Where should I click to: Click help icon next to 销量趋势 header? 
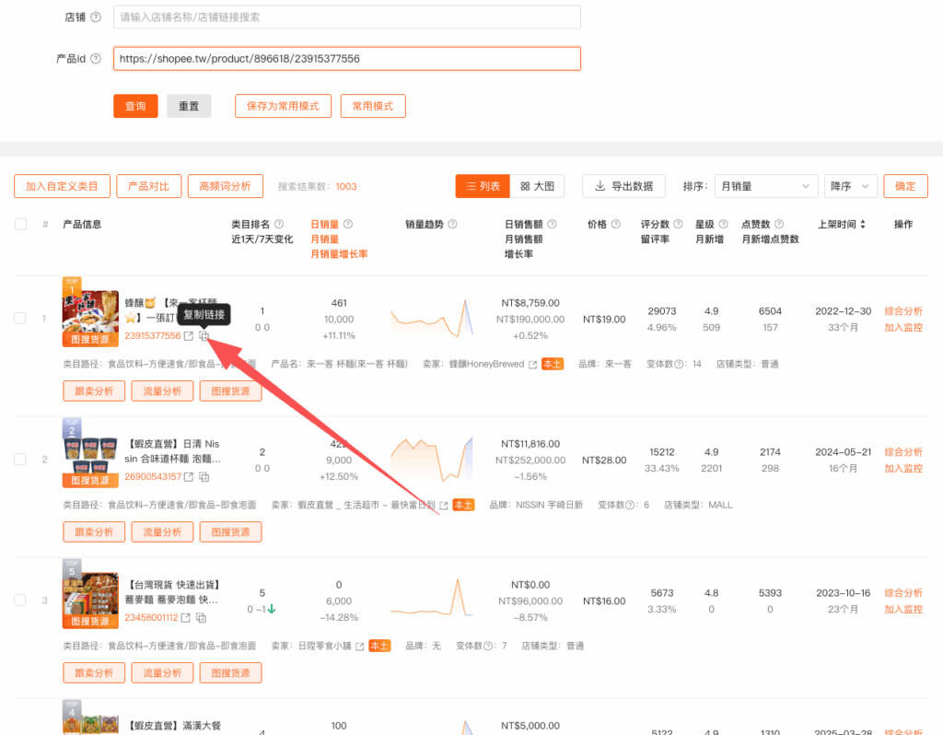[x=452, y=225]
